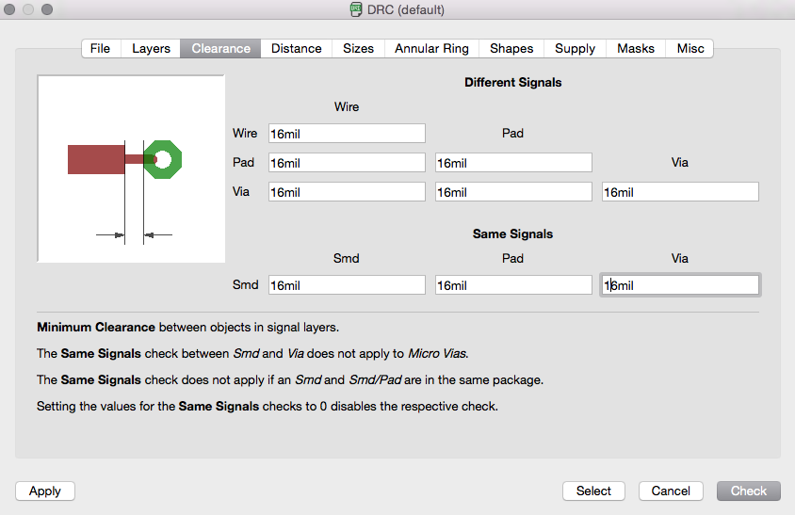Click the Pad-to-Pad clearance field

pyautogui.click(x=513, y=163)
